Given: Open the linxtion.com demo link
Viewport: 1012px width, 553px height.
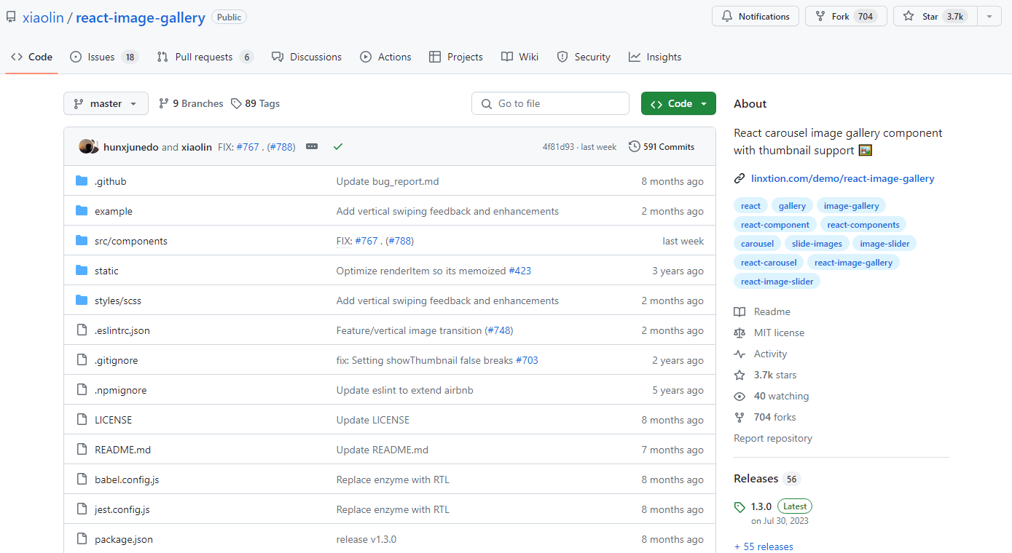Looking at the screenshot, I should [x=842, y=178].
